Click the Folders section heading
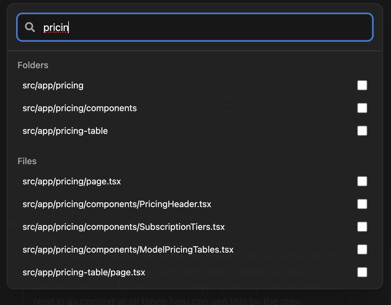Screen dimensions: 391x305 point(33,65)
